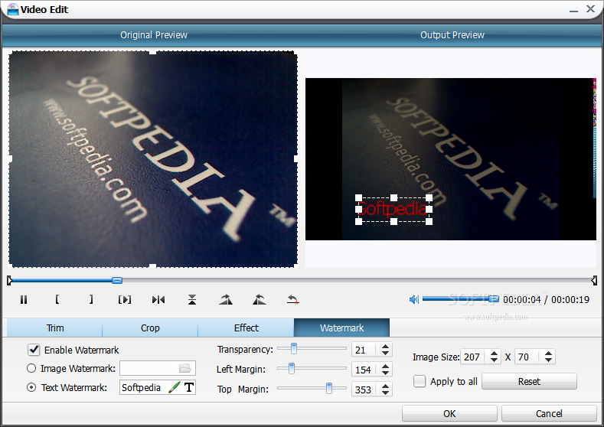Increase Top Margin with up arrow

(x=385, y=386)
